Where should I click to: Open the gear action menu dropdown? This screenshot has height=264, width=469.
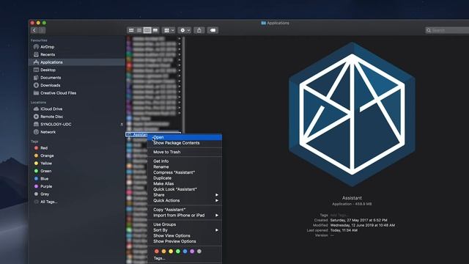[185, 30]
